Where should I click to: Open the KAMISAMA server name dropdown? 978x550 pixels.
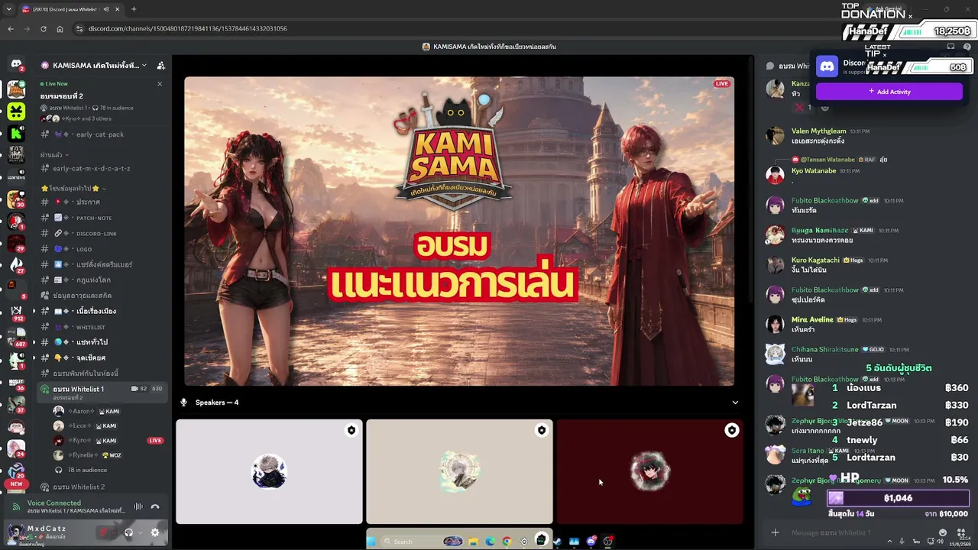(x=95, y=66)
